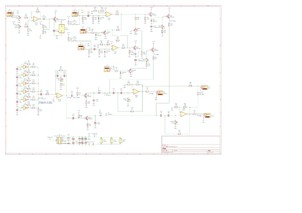Click the yellow rectangular IC beside the first transistor

pyautogui.click(x=62, y=29)
